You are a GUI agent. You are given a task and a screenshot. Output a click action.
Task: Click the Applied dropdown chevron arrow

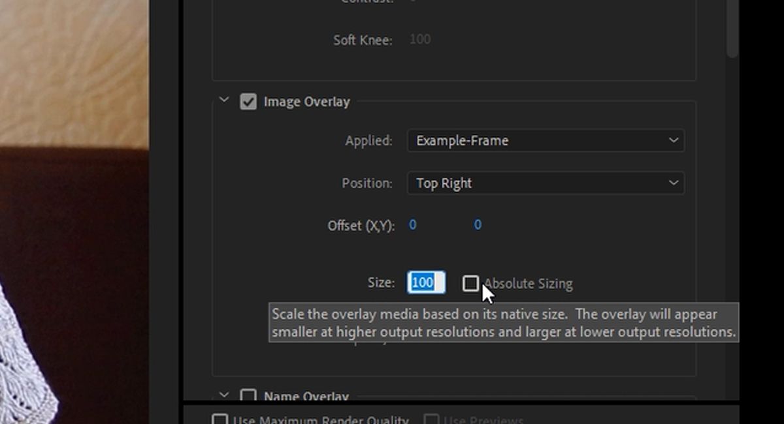(674, 140)
